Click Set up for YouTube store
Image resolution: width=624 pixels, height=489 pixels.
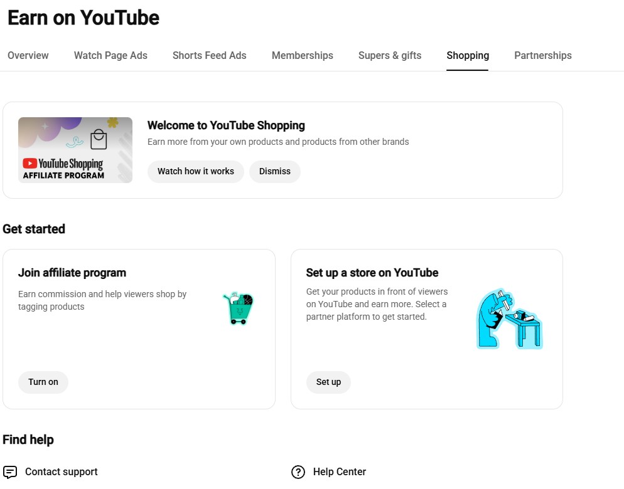(328, 382)
